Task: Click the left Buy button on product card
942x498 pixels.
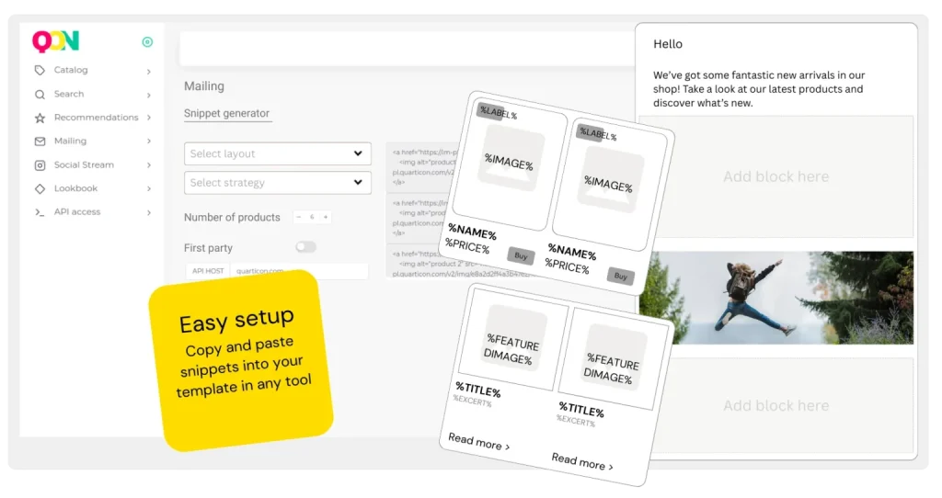Action: tap(521, 255)
